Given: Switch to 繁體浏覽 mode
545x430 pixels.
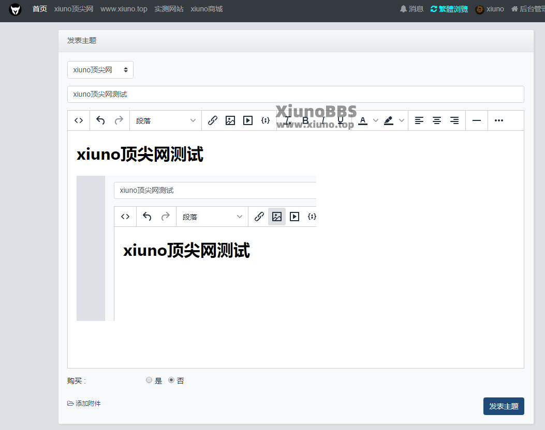Looking at the screenshot, I should [x=449, y=9].
